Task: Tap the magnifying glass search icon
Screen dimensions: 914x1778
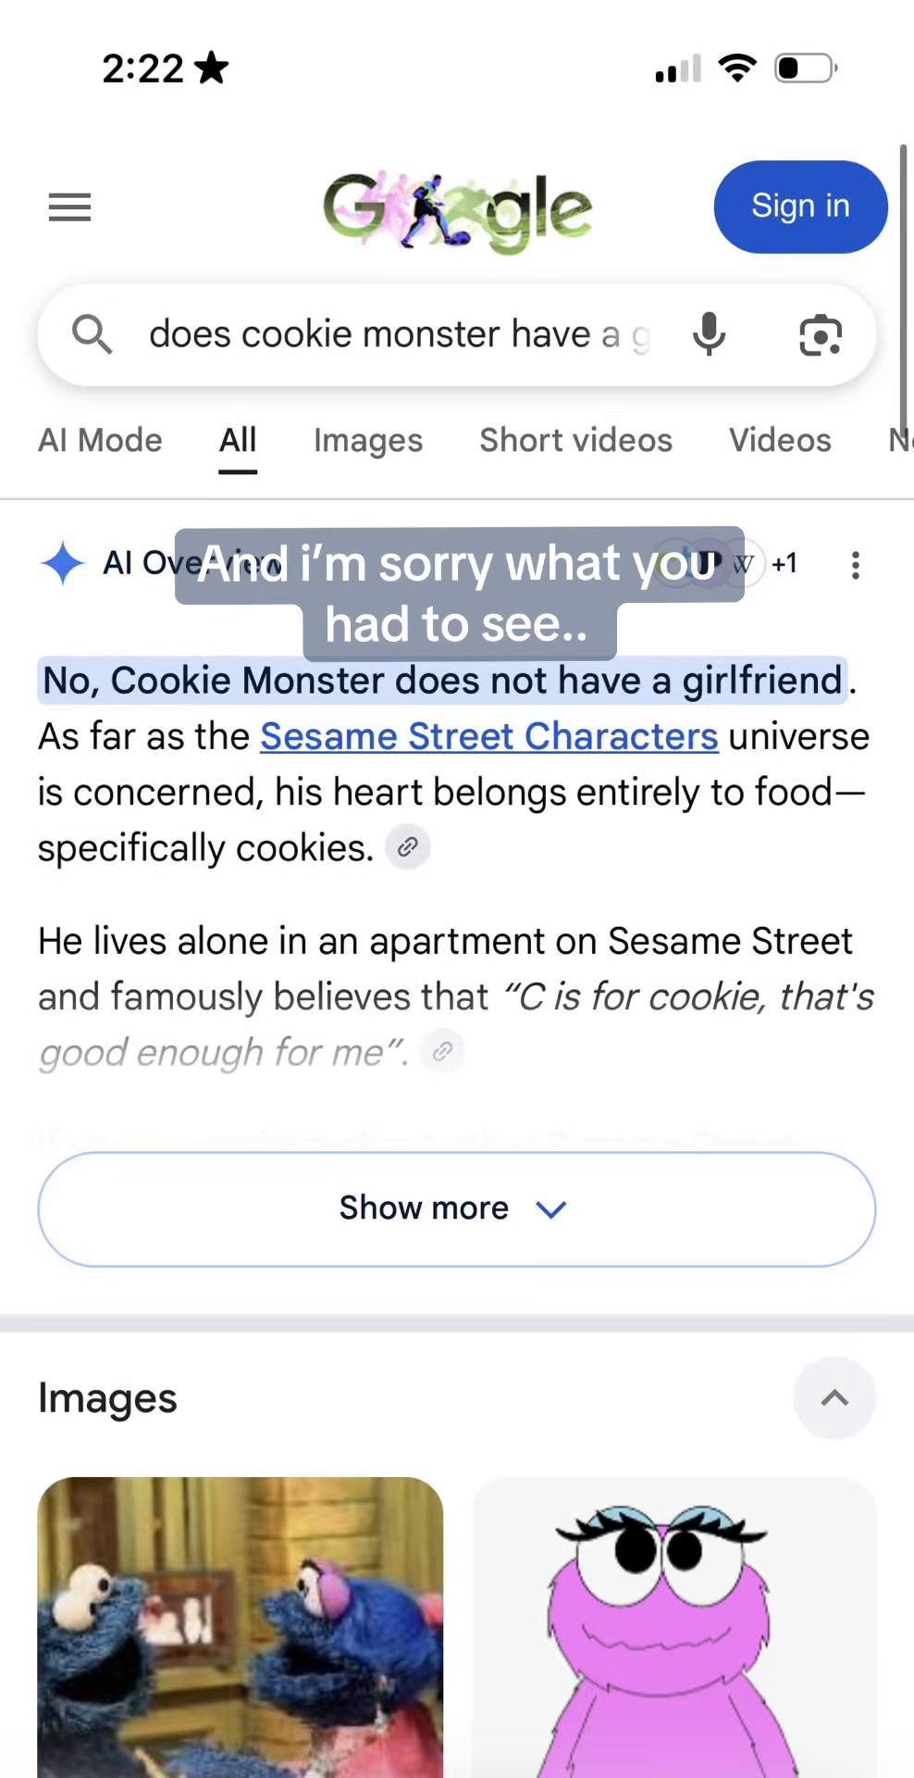Action: click(93, 334)
